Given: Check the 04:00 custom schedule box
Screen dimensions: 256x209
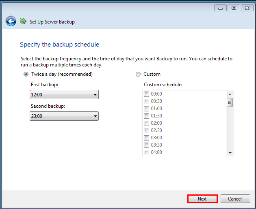Looking at the screenshot, I should click(147, 152).
